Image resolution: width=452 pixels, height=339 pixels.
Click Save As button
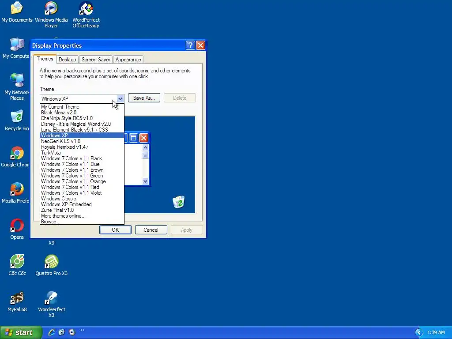click(x=144, y=98)
